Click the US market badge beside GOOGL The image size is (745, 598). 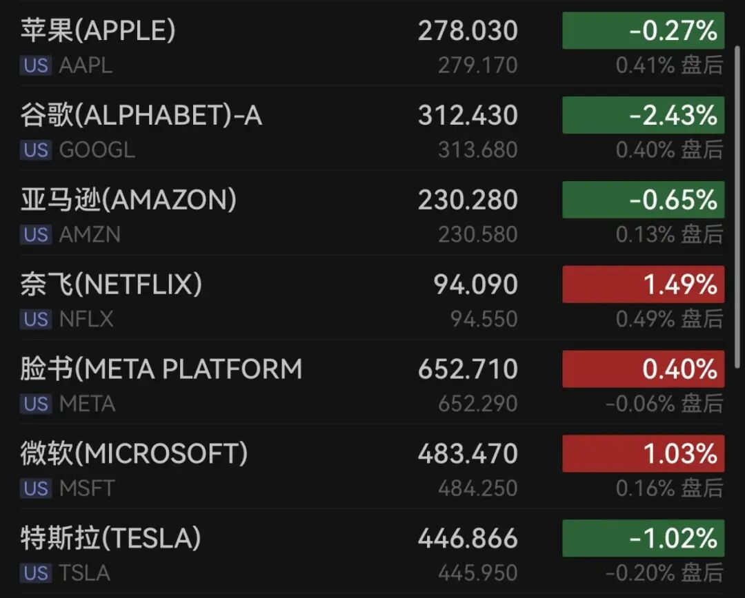[36, 150]
